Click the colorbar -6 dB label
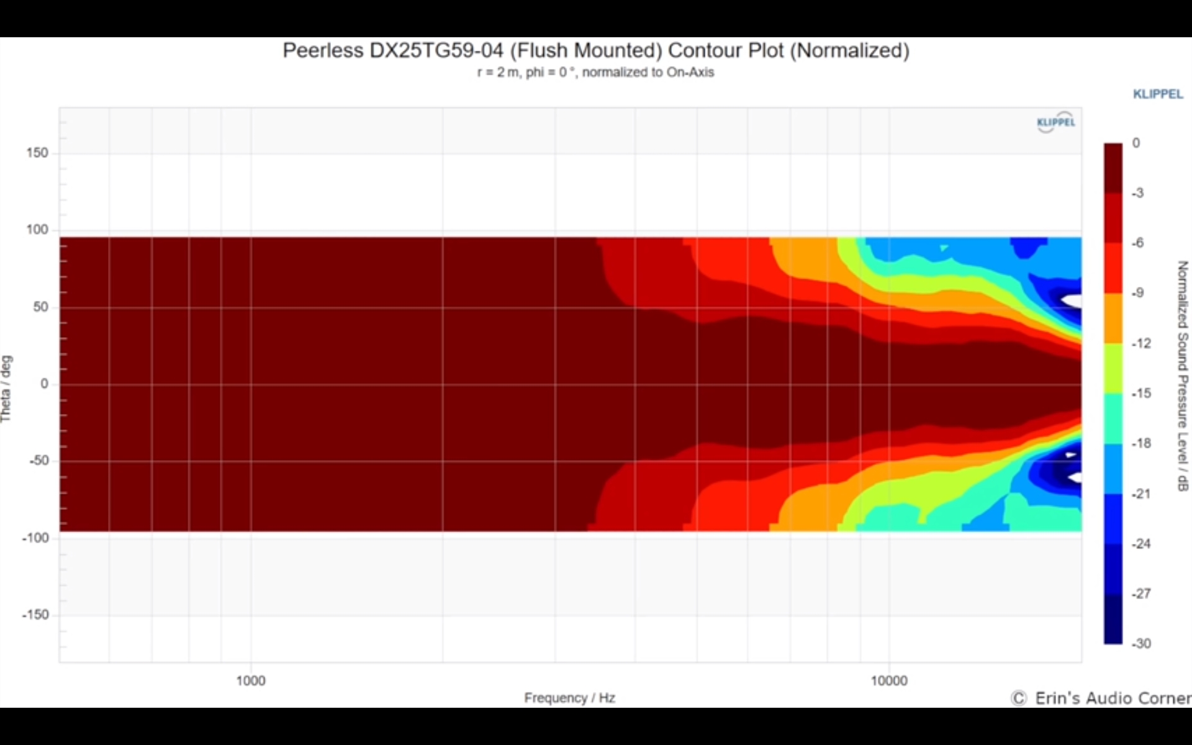This screenshot has height=745, width=1192. [x=1137, y=243]
